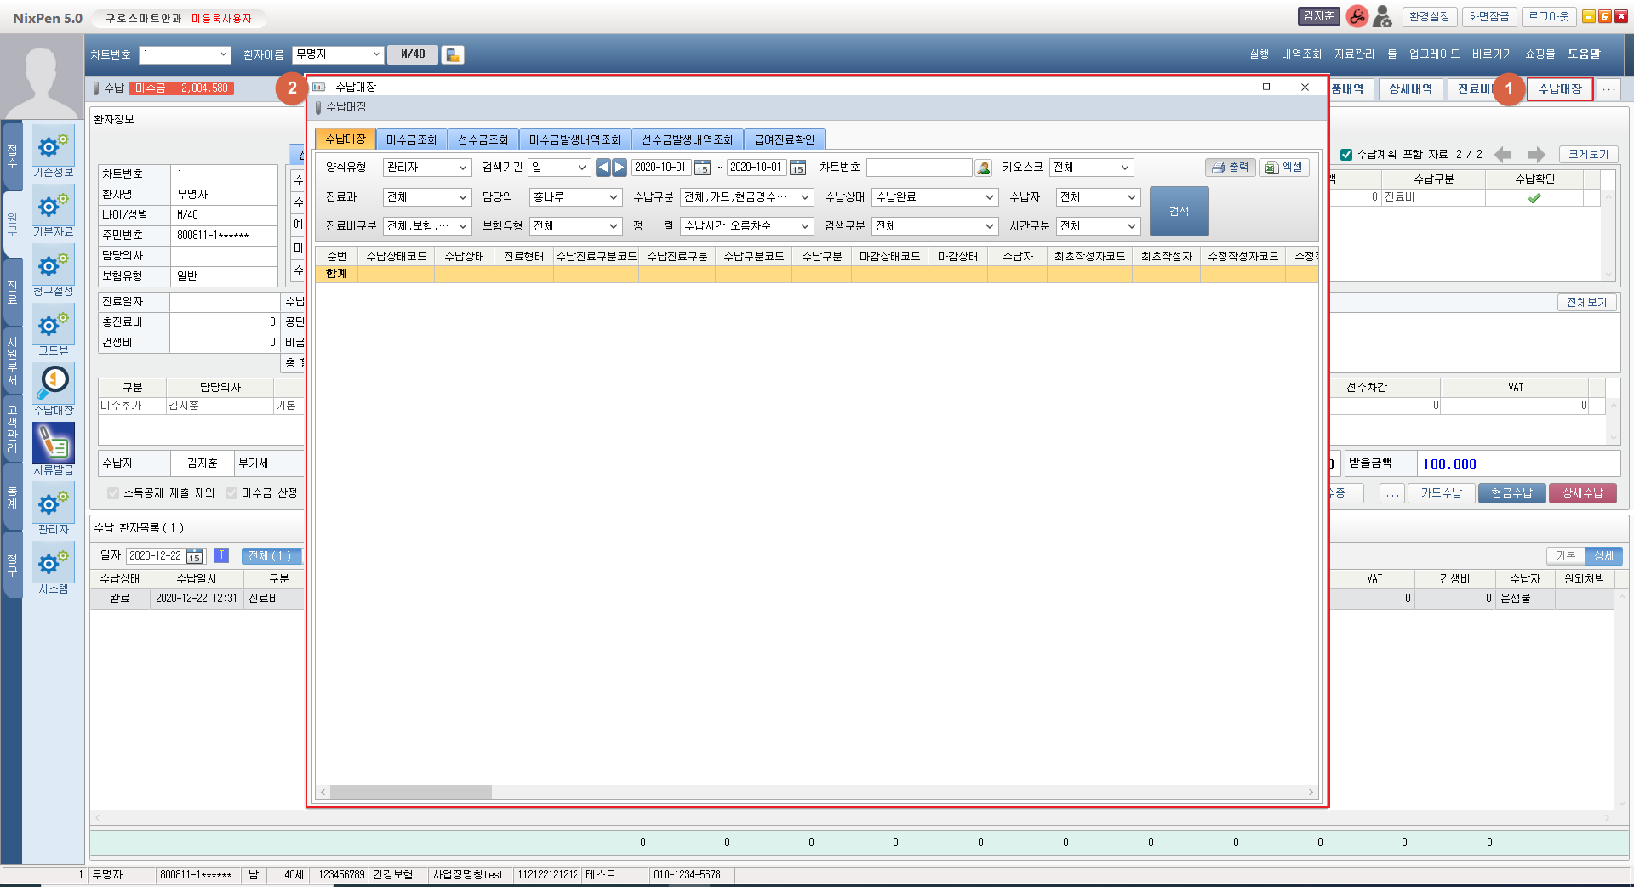This screenshot has height=887, width=1634.
Task: Open 수납대장 from the left sidebar
Action: point(53,385)
